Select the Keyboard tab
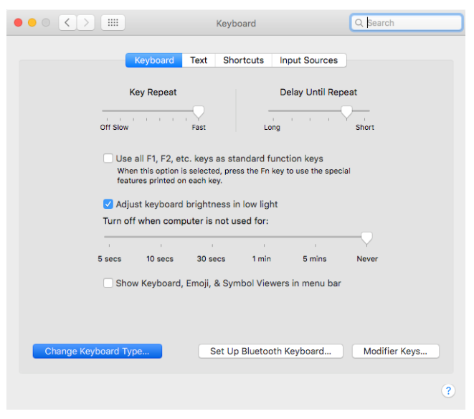 pos(154,60)
